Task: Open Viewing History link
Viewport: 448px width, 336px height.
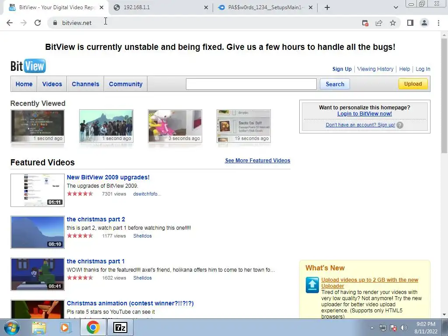Action: [375, 69]
